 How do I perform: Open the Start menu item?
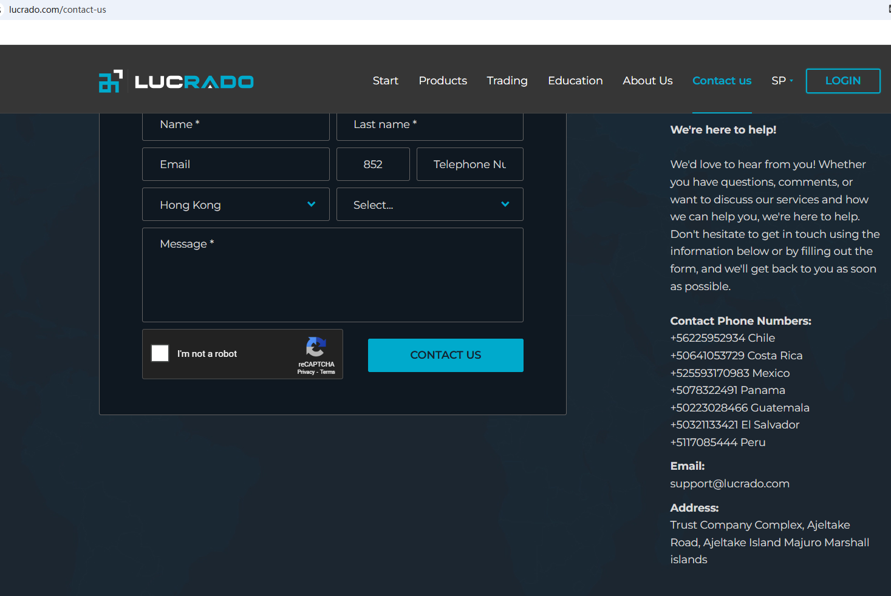(385, 81)
